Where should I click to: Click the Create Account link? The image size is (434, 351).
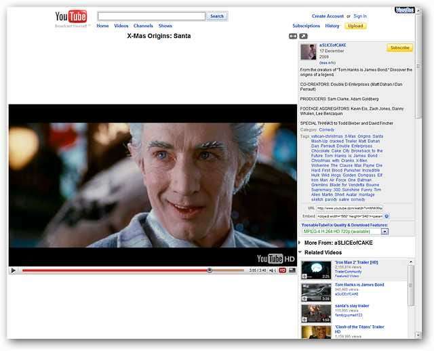[x=328, y=16]
